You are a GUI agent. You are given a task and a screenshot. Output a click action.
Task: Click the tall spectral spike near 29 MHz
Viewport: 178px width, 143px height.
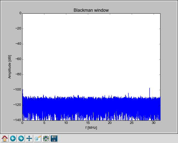tap(150, 93)
